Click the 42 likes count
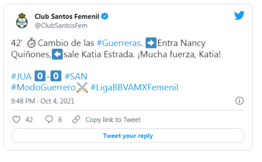262x162 pixels. [29, 120]
